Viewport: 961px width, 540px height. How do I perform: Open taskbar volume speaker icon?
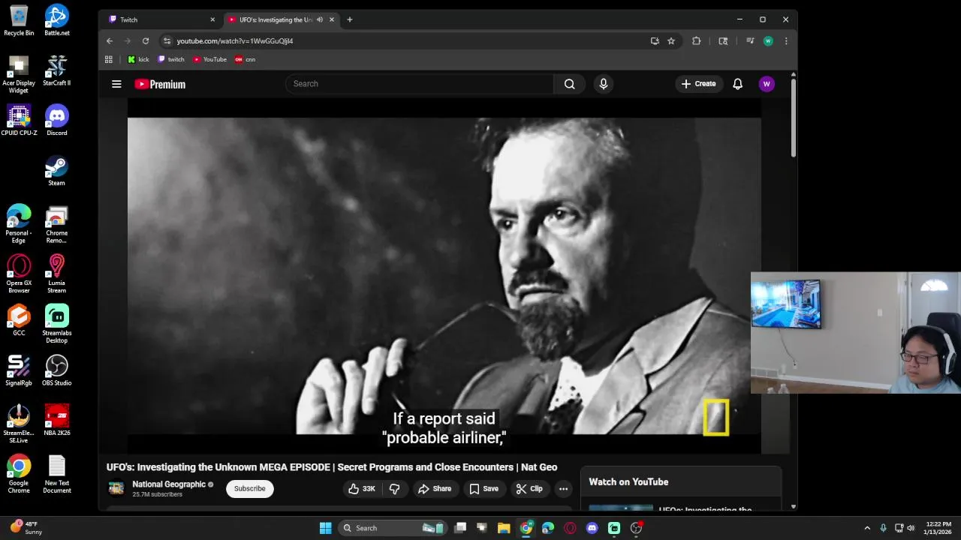(x=911, y=528)
